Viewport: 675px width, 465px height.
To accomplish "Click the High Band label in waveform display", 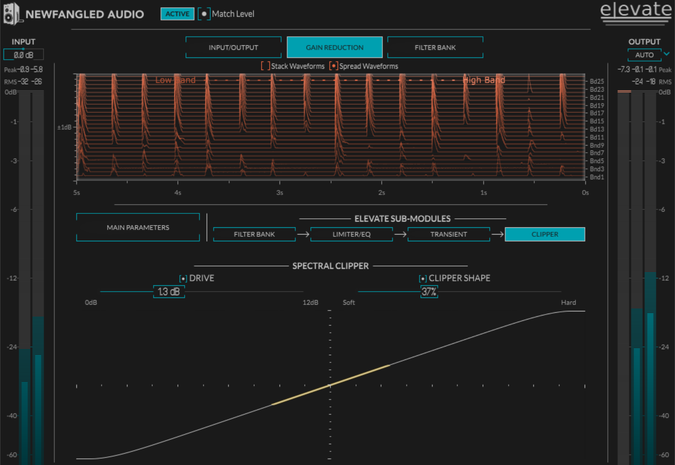I will tap(484, 80).
